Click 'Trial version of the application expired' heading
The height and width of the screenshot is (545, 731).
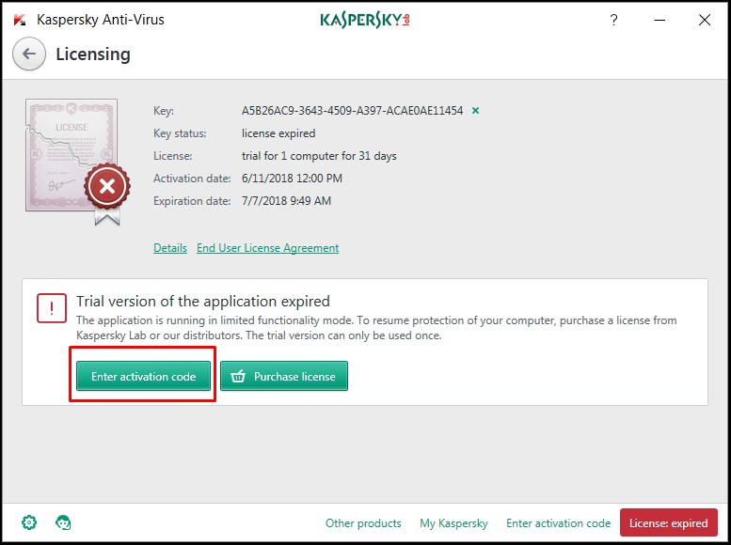pos(203,302)
